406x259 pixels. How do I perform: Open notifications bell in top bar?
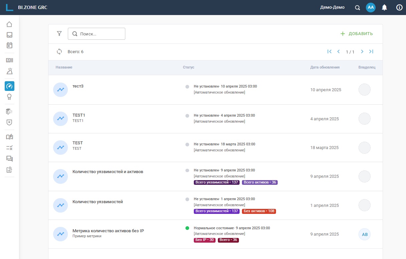click(384, 7)
